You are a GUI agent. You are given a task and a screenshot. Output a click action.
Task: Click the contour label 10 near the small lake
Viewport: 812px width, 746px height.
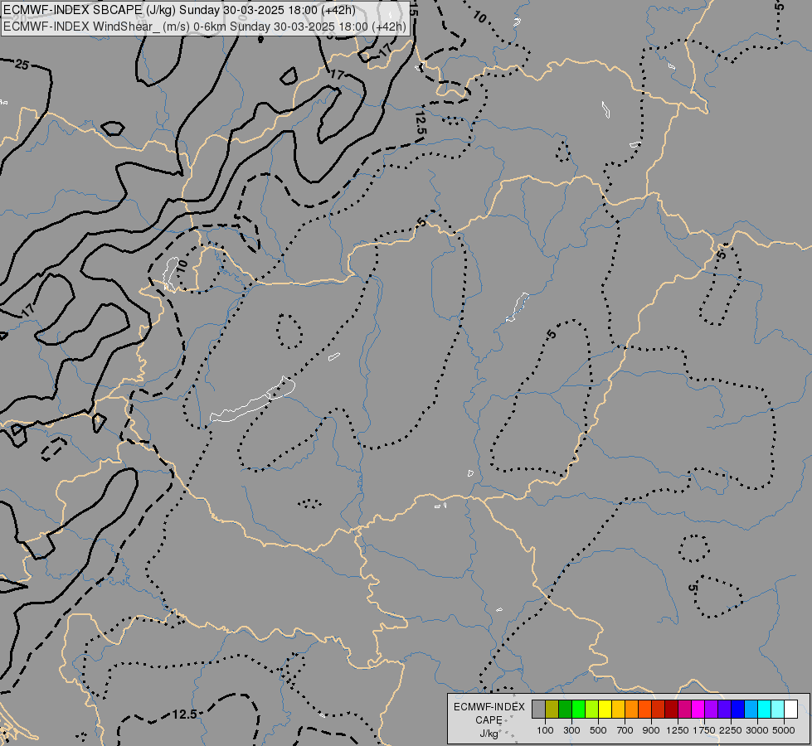click(x=182, y=267)
